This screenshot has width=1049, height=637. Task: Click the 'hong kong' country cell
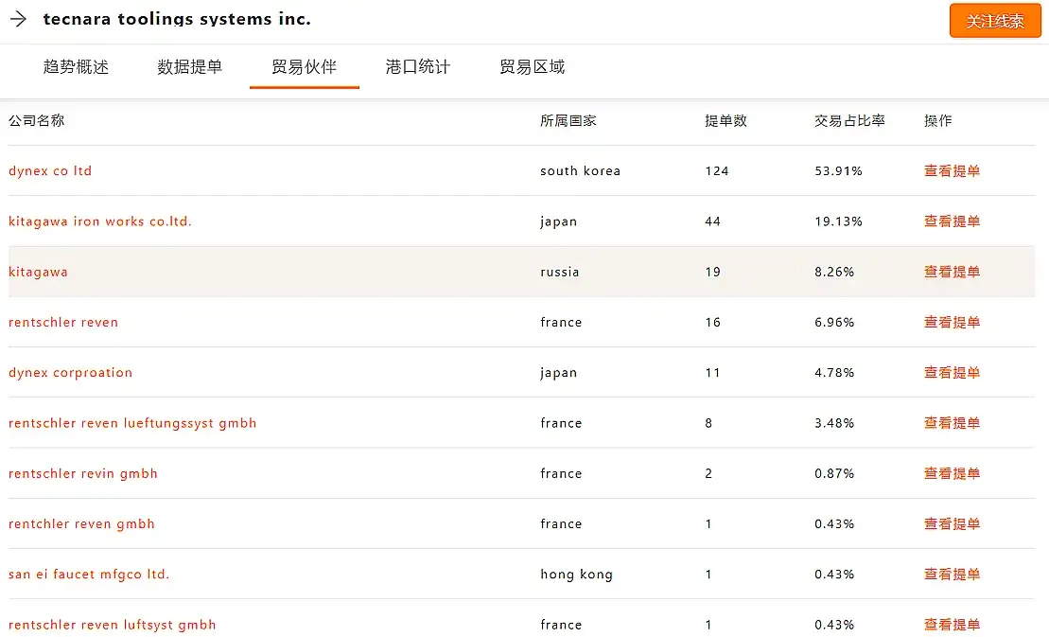(x=576, y=575)
